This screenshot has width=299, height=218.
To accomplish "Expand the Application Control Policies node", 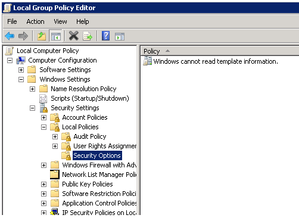I will point(43,203).
